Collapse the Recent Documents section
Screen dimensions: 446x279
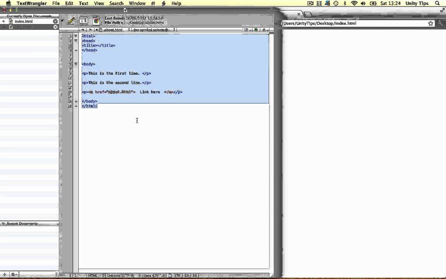point(3,224)
